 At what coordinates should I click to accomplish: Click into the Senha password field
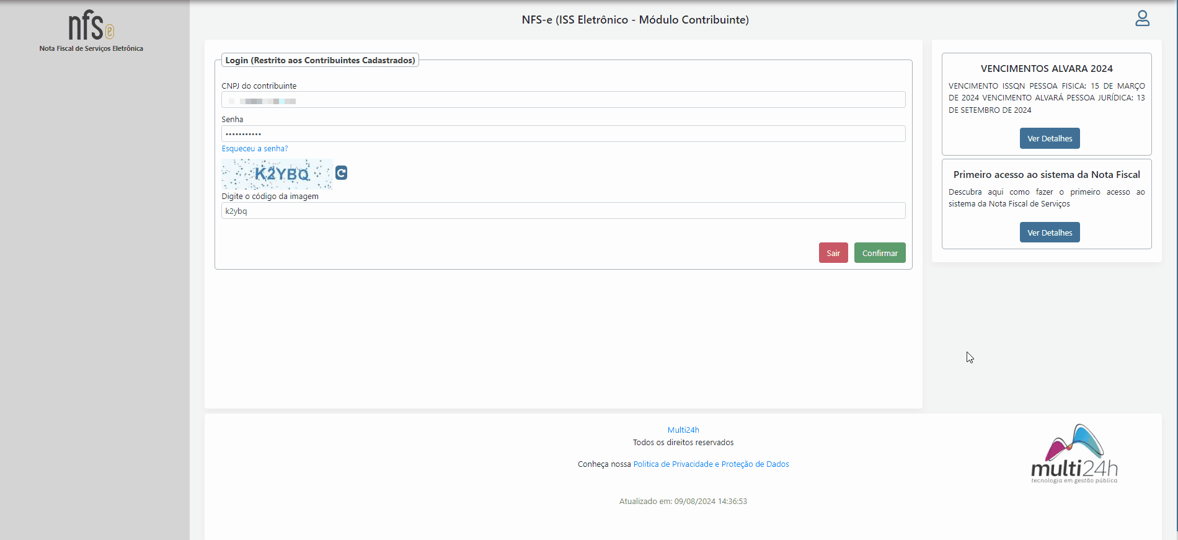563,134
